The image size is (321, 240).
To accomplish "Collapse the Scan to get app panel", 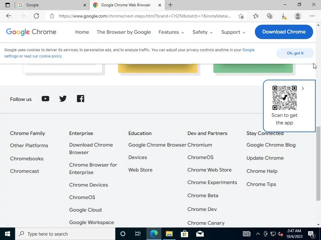I will click(303, 88).
